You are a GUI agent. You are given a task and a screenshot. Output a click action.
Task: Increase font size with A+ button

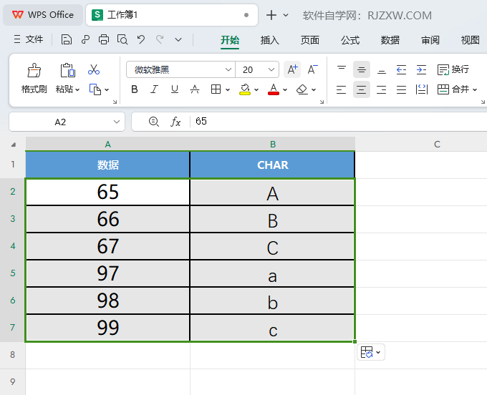click(x=292, y=69)
